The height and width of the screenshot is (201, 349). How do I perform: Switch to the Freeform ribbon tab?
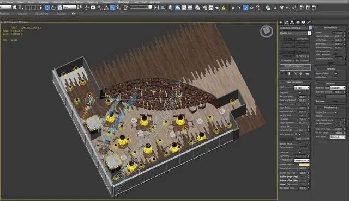point(4,14)
